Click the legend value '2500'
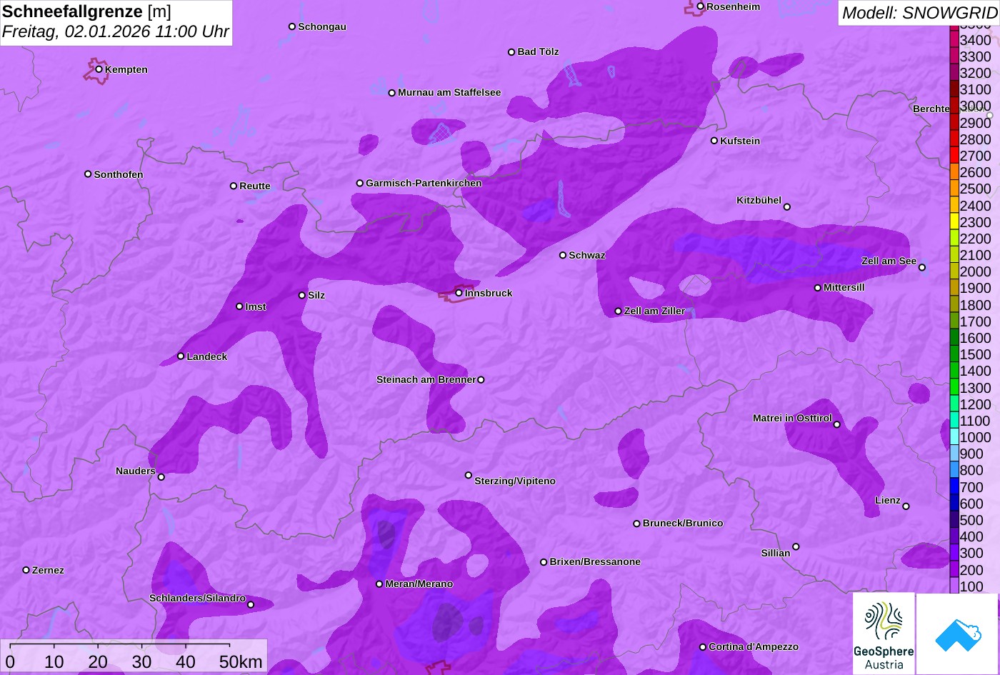 (976, 189)
